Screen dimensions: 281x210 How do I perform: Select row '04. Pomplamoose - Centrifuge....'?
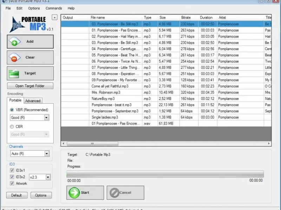pyautogui.click(x=166, y=49)
